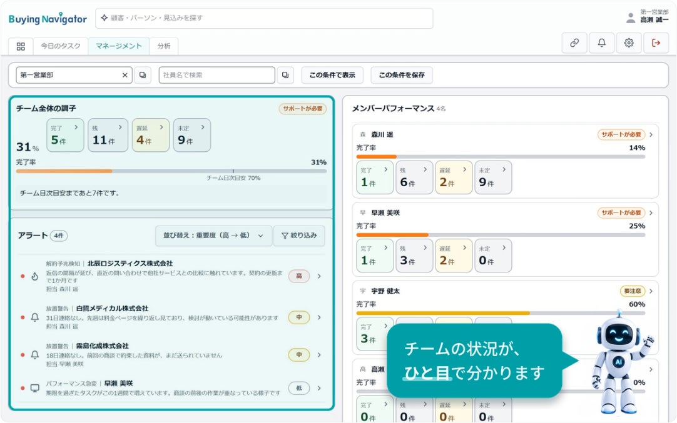Select the マネージメント tab
The width and height of the screenshot is (677, 423).
pos(119,46)
